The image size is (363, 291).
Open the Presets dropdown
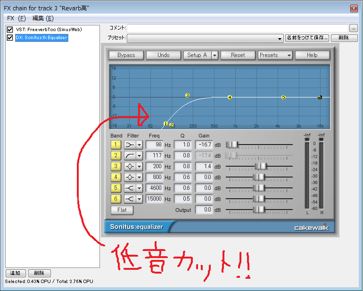tap(275, 55)
